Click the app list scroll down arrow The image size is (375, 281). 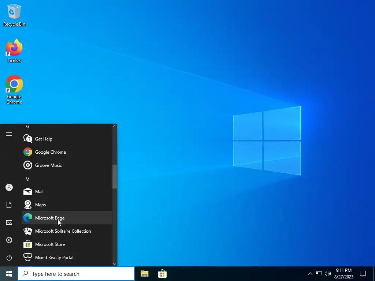(115, 264)
